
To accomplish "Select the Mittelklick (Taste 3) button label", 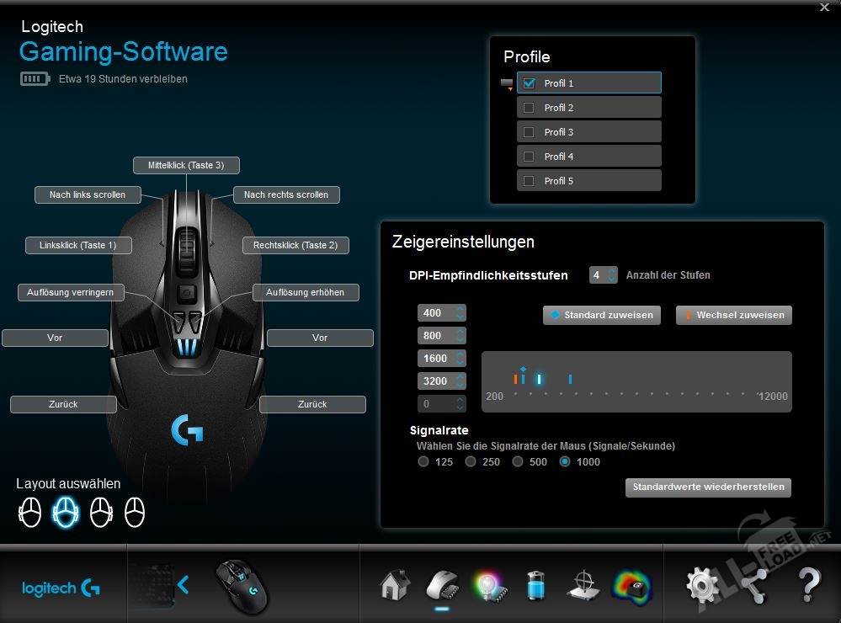I will tap(186, 166).
